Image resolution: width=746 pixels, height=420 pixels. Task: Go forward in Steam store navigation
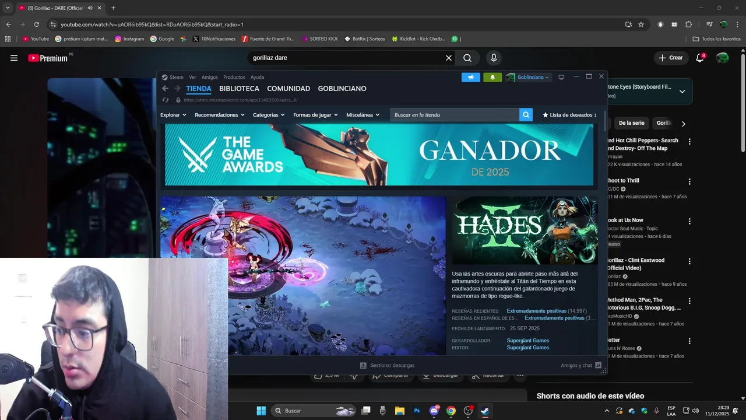(x=178, y=89)
